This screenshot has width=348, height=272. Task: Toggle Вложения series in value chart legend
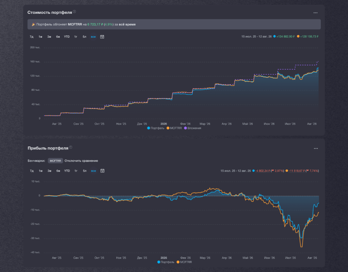click(x=192, y=128)
